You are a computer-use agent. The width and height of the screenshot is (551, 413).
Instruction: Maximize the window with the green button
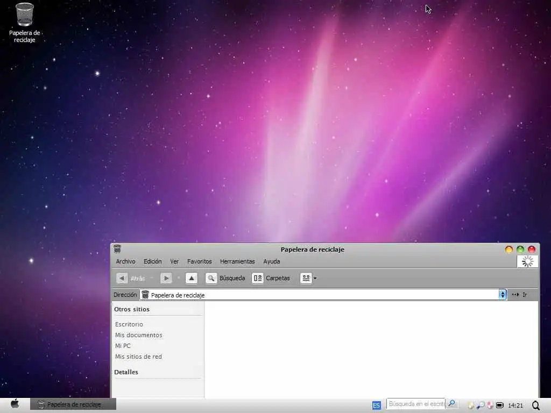point(520,250)
